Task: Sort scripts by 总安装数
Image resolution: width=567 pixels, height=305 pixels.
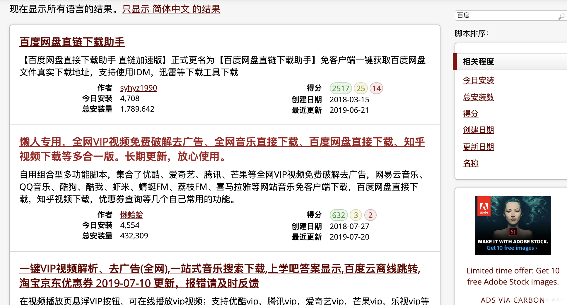Action: [478, 97]
